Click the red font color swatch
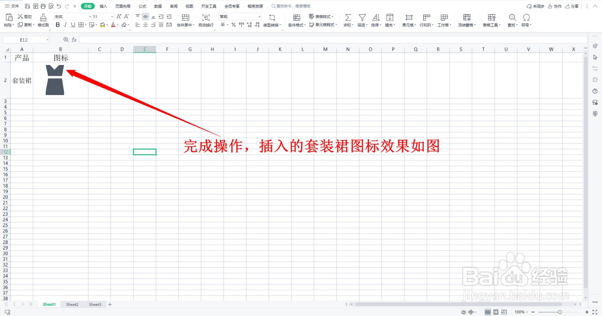 (113, 25)
